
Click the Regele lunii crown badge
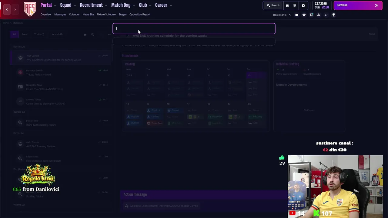coord(38,174)
